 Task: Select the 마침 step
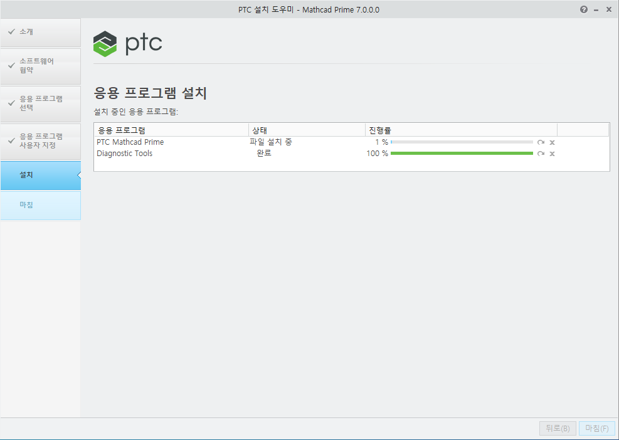click(41, 205)
